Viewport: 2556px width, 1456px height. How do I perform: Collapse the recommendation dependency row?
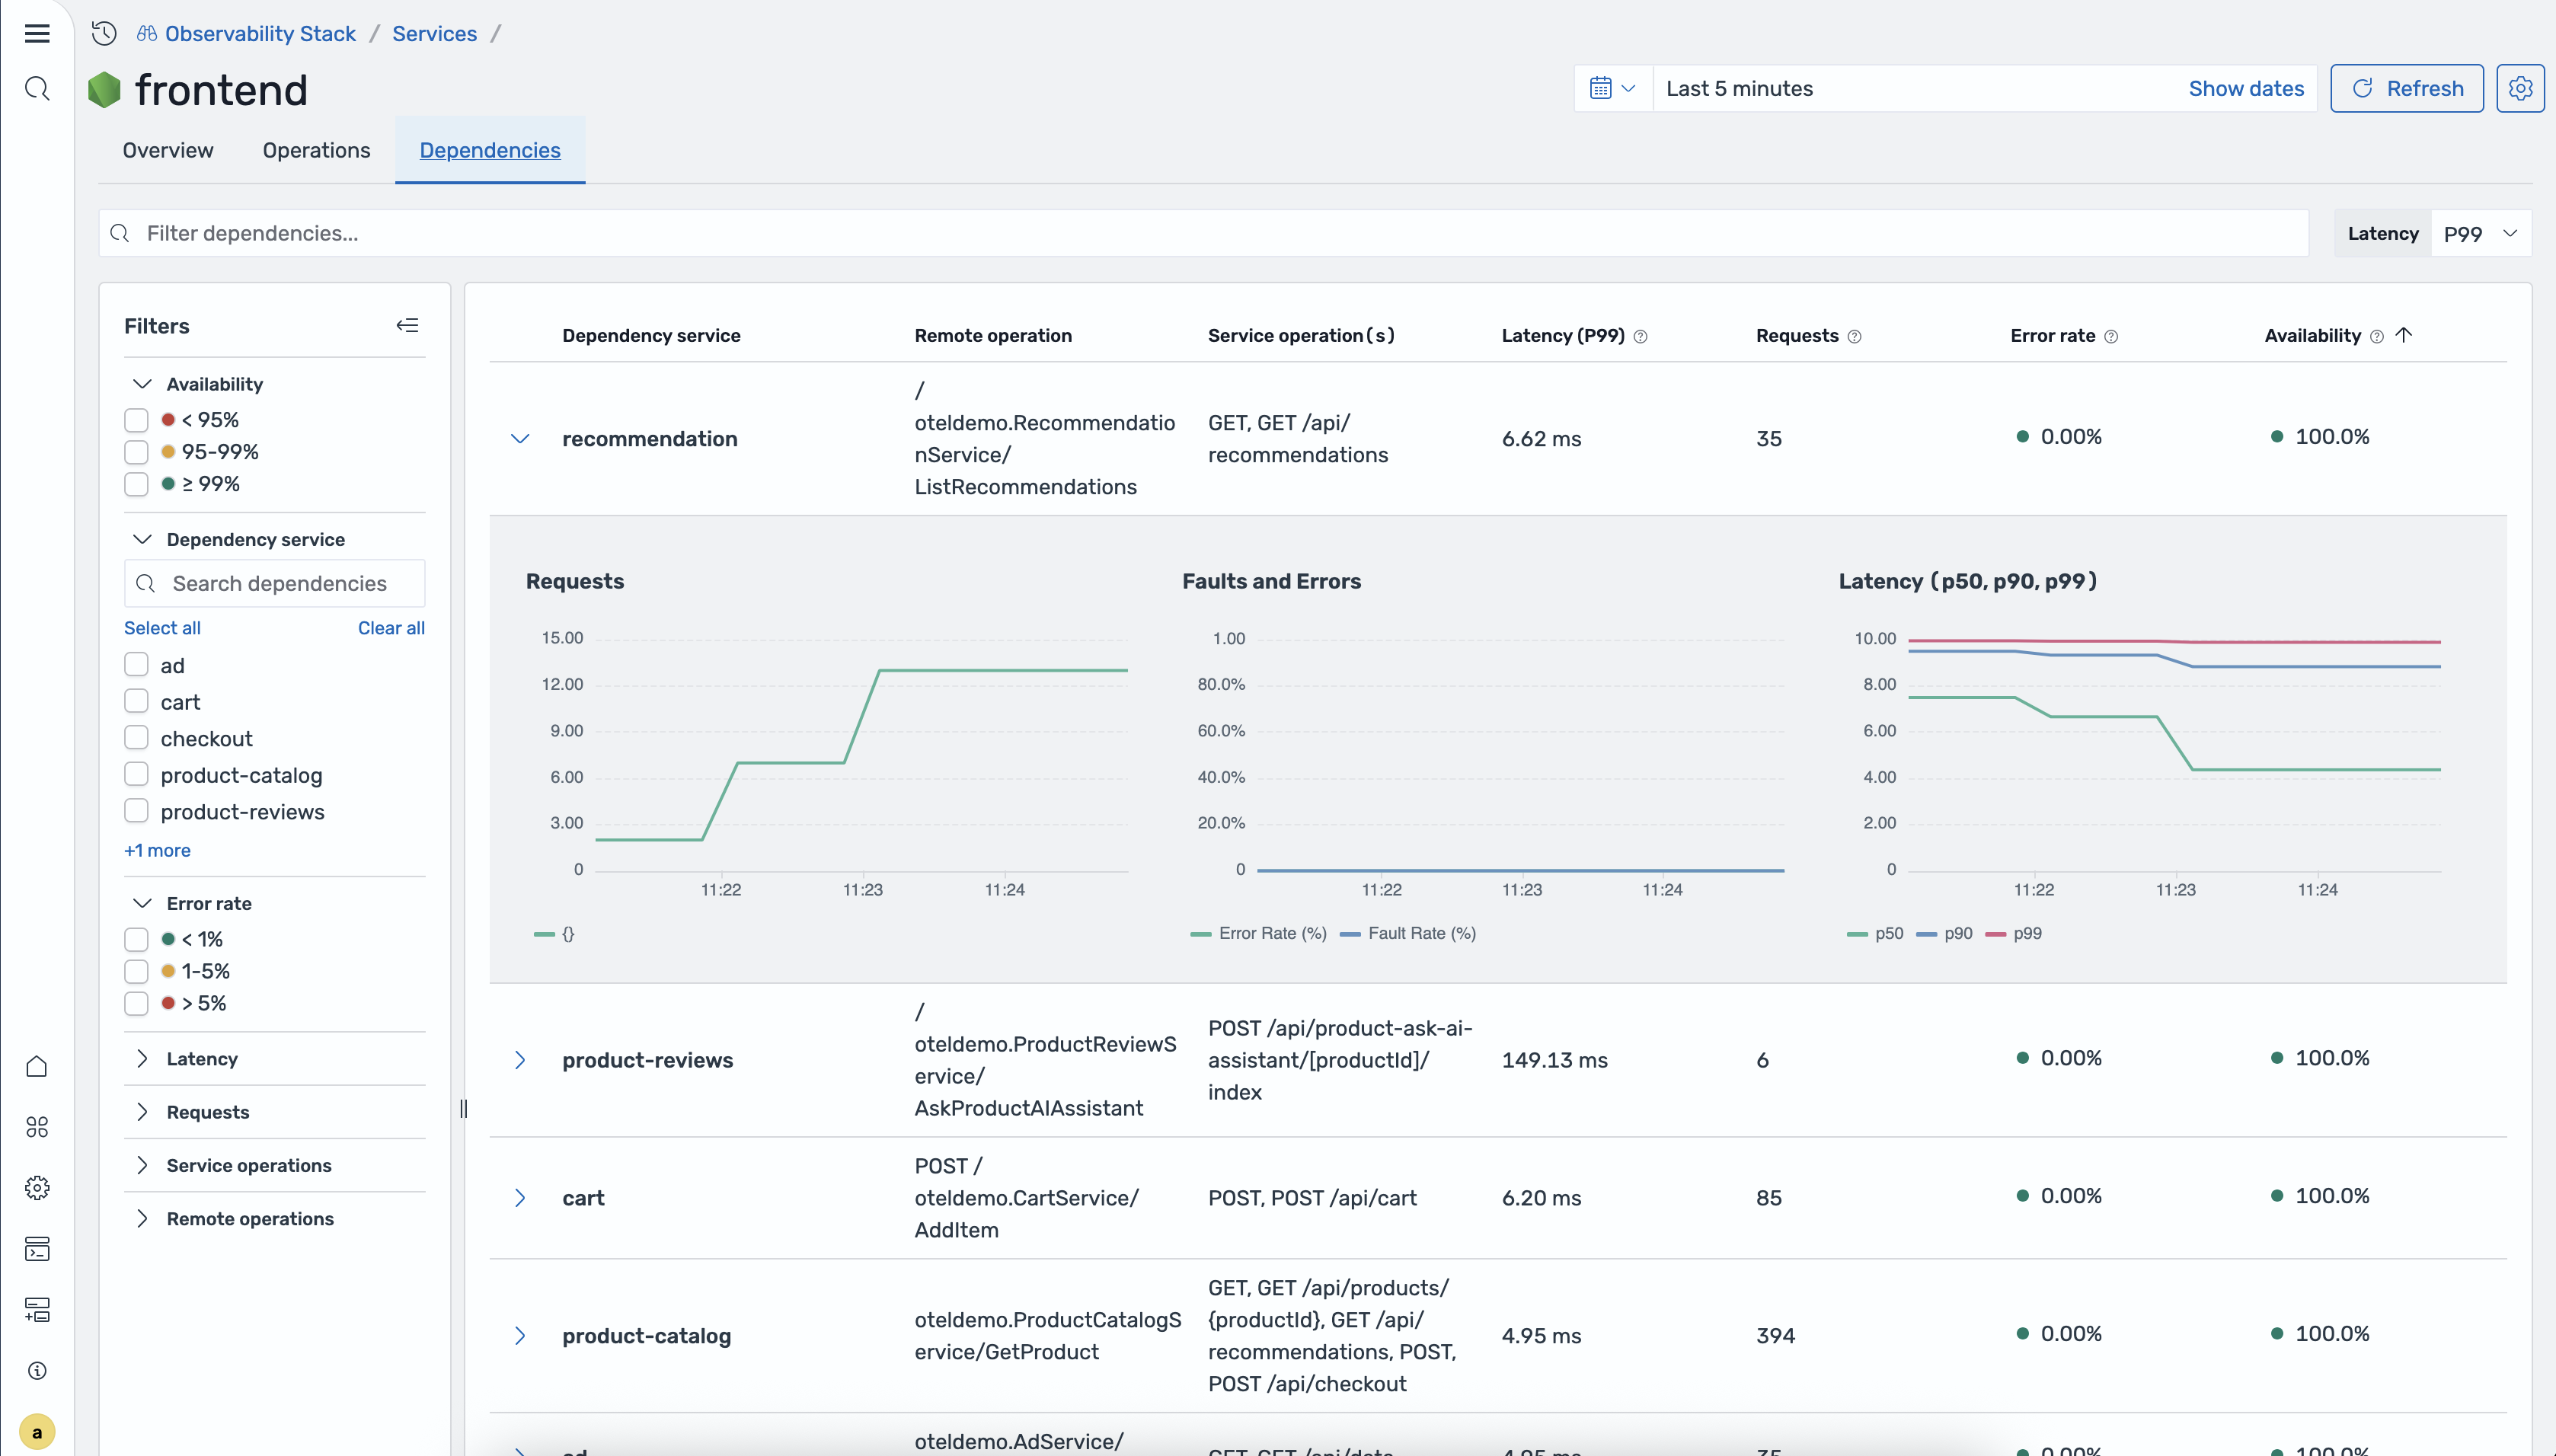coord(520,438)
